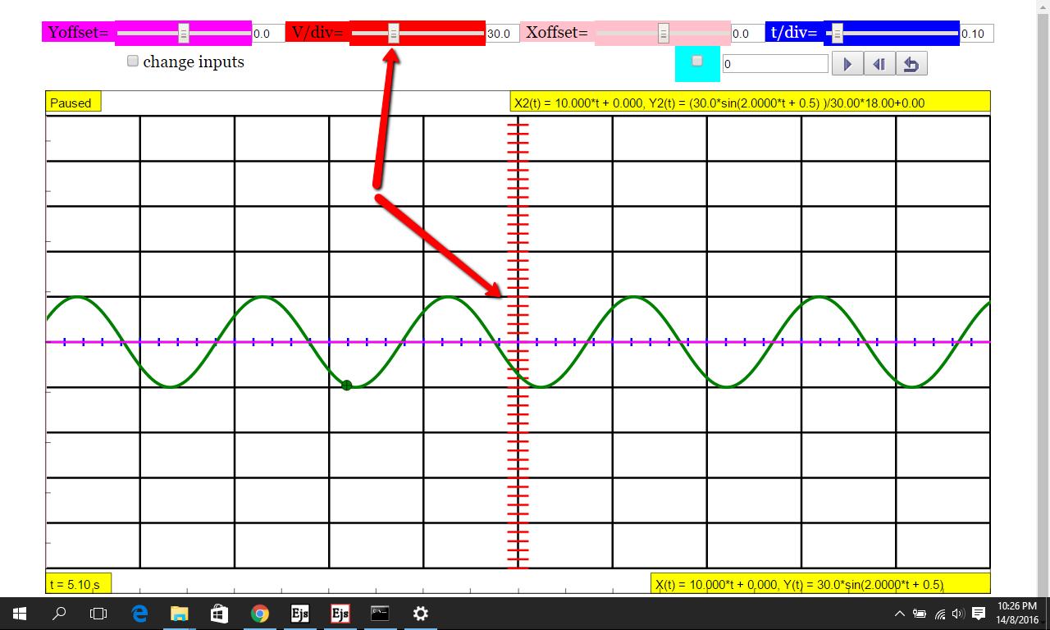Enable the change inputs checkbox
Image resolution: width=1050 pixels, height=630 pixels.
133,62
